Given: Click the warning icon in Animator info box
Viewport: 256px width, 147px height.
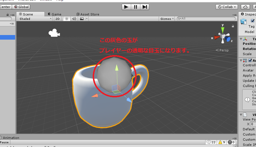Looking at the screenshot, I should pos(247,99).
